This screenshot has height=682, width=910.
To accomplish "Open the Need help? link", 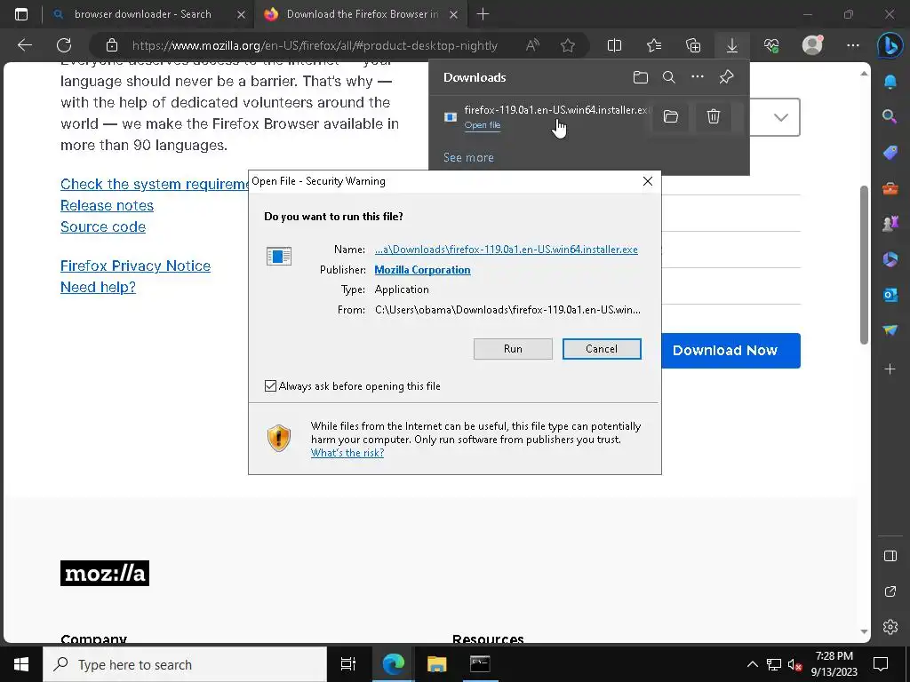I will point(98,287).
